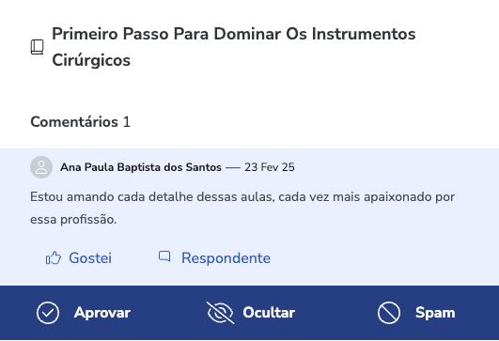Approve the comment with Aprovar

[x=84, y=313]
